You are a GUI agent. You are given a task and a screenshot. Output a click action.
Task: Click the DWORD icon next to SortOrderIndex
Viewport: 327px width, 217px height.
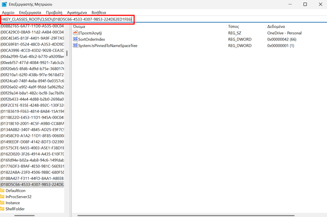pyautogui.click(x=75, y=39)
